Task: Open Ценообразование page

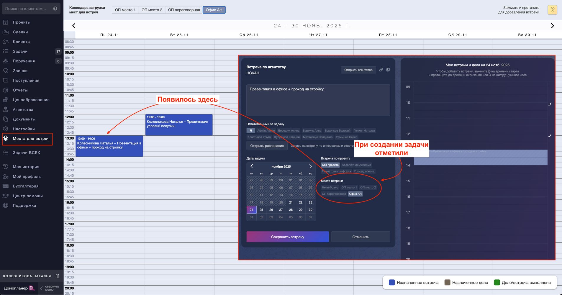Action: (x=31, y=100)
